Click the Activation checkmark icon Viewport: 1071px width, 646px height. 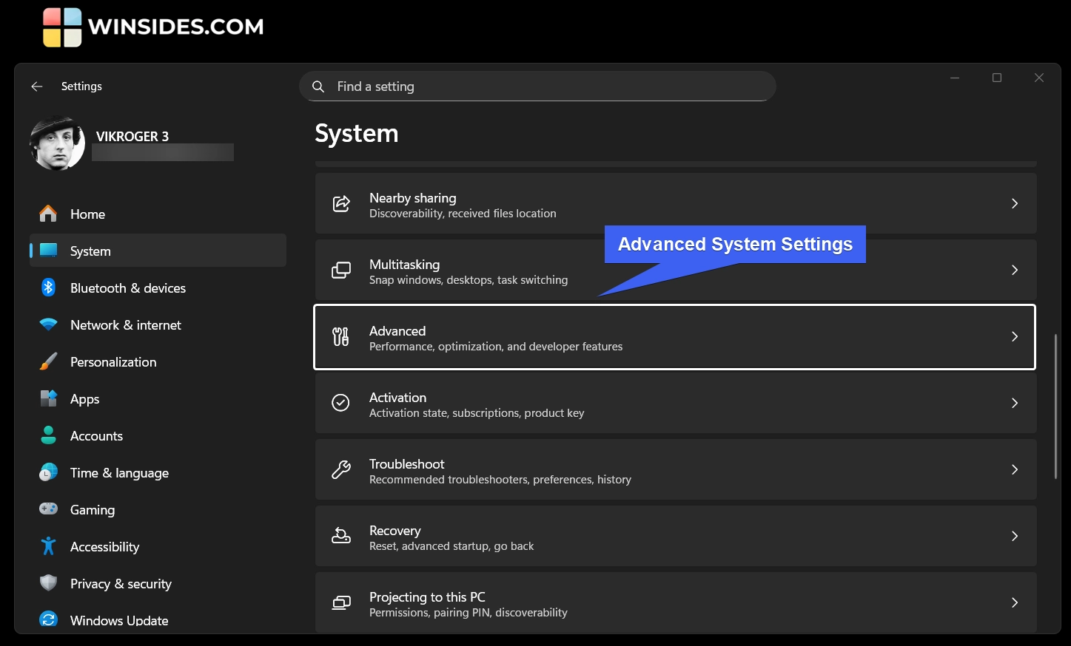pos(340,403)
